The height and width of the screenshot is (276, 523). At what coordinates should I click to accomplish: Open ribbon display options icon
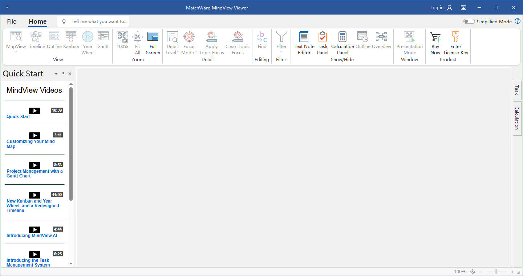tap(463, 8)
